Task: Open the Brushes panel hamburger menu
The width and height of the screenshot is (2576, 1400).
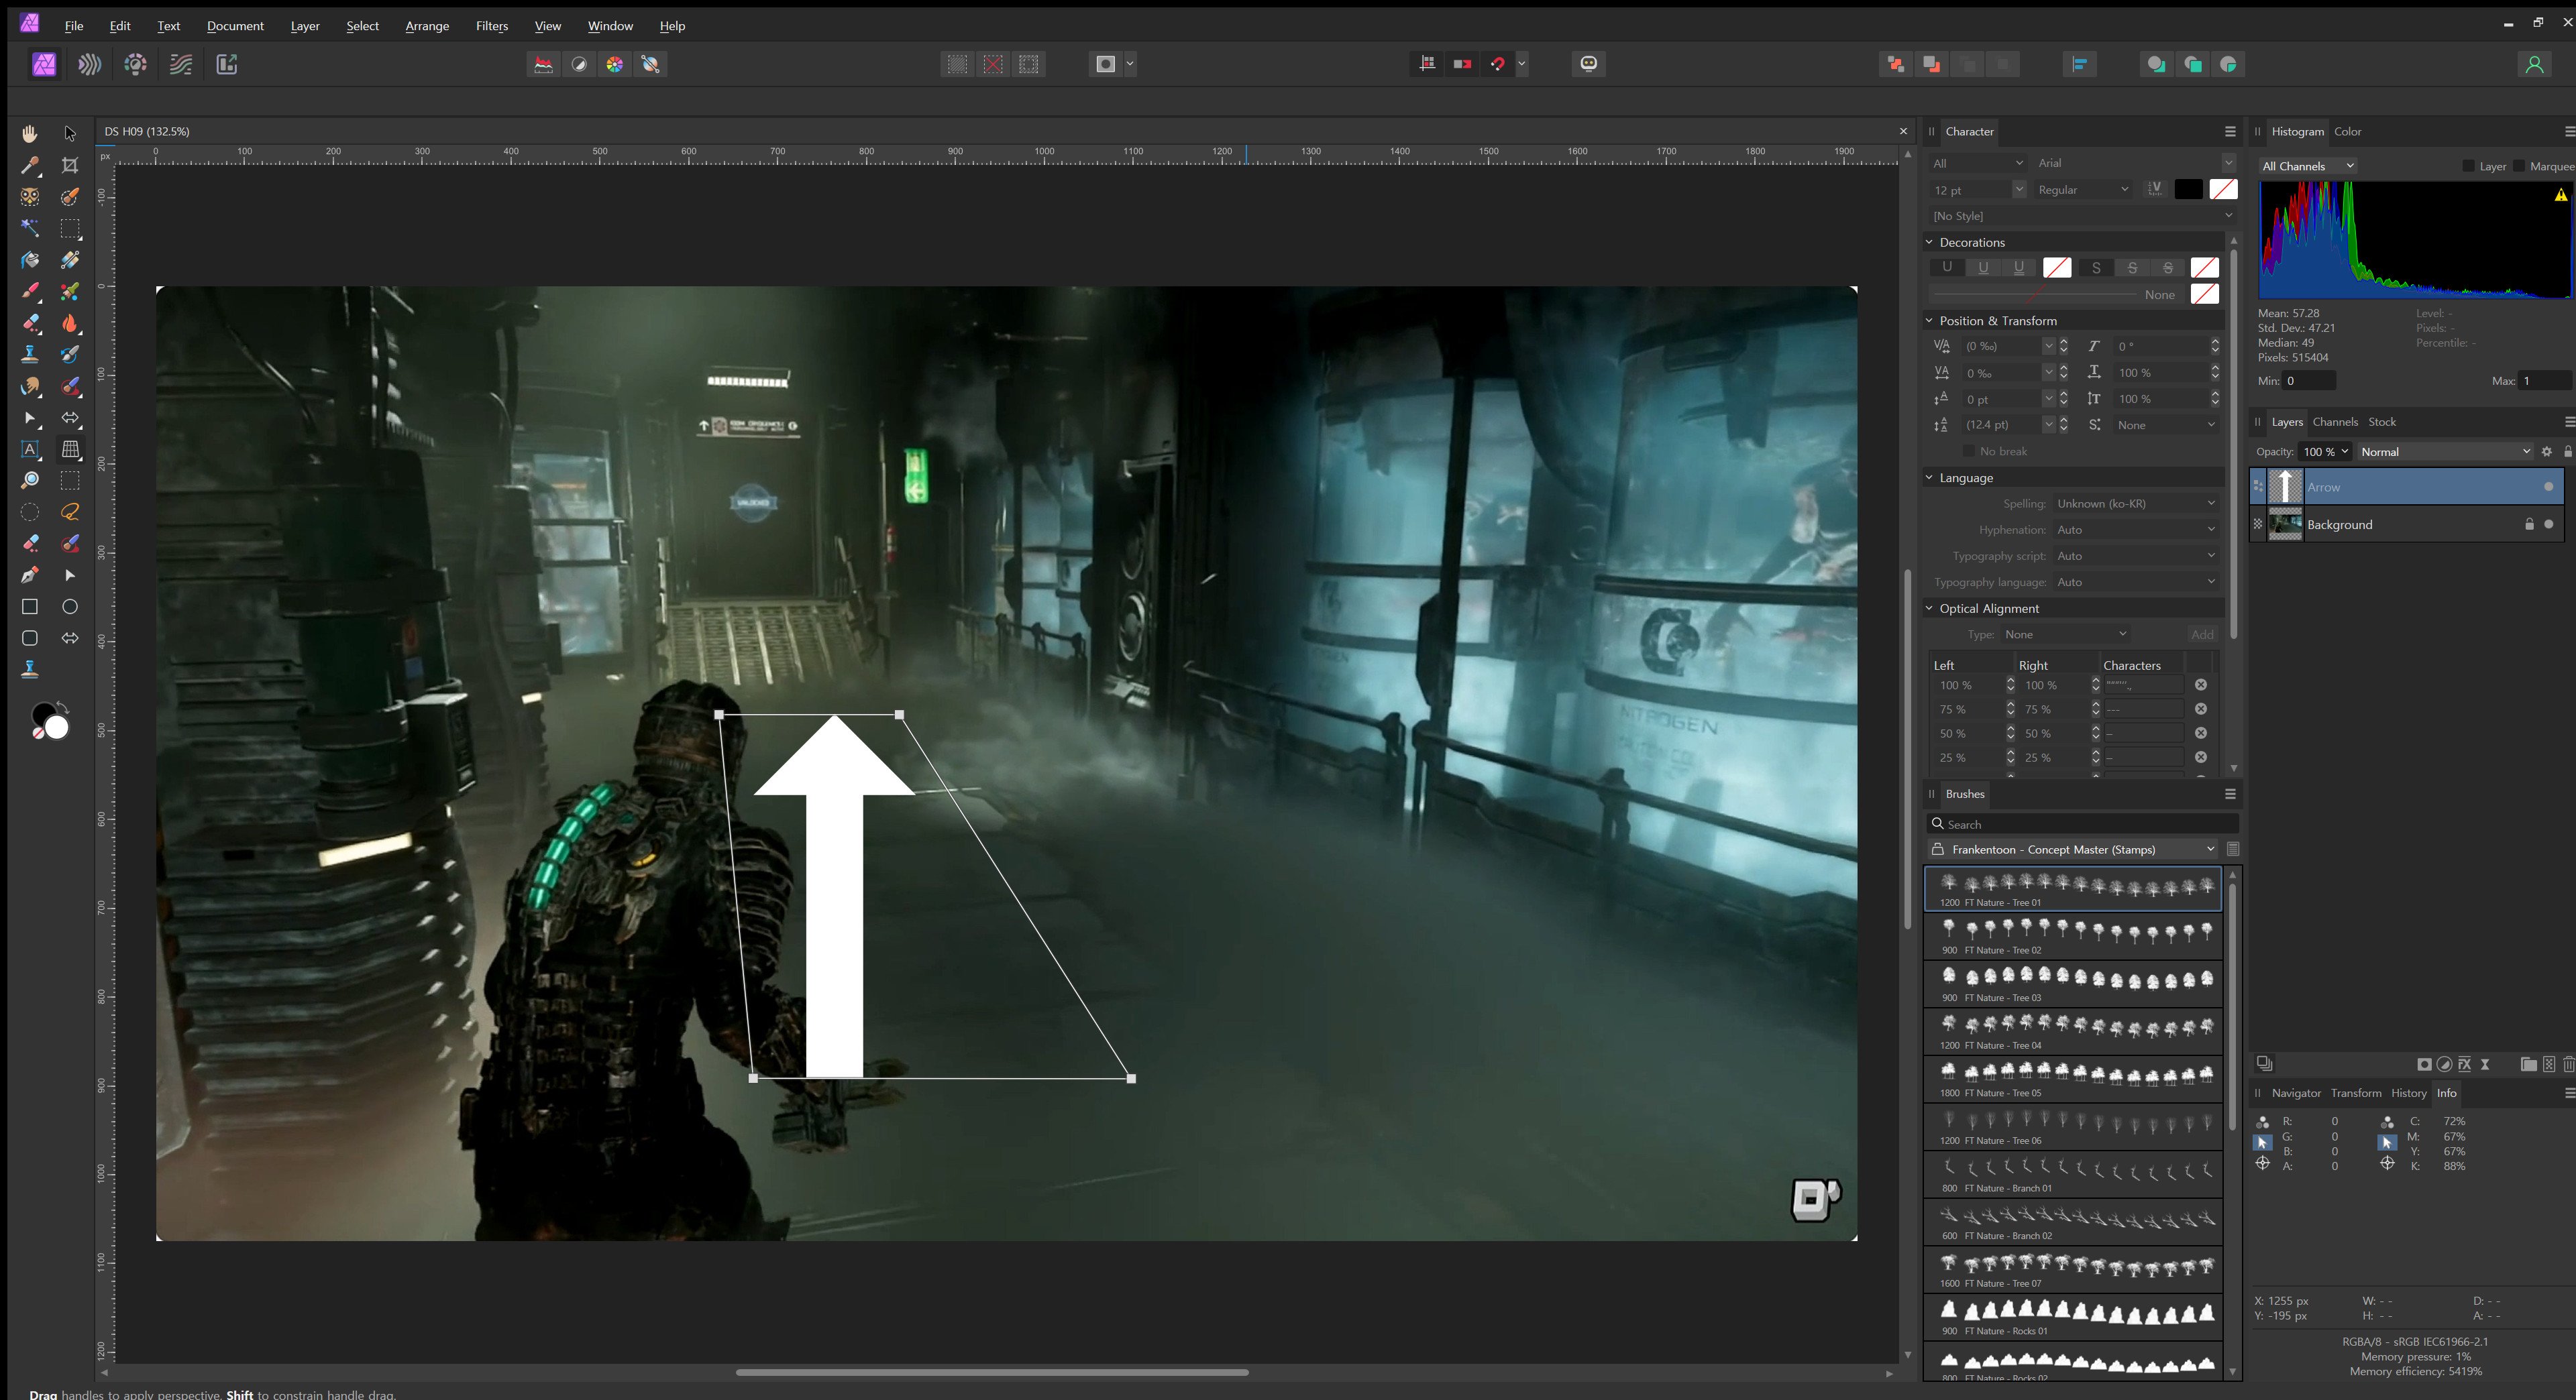Action: pyautogui.click(x=2230, y=795)
